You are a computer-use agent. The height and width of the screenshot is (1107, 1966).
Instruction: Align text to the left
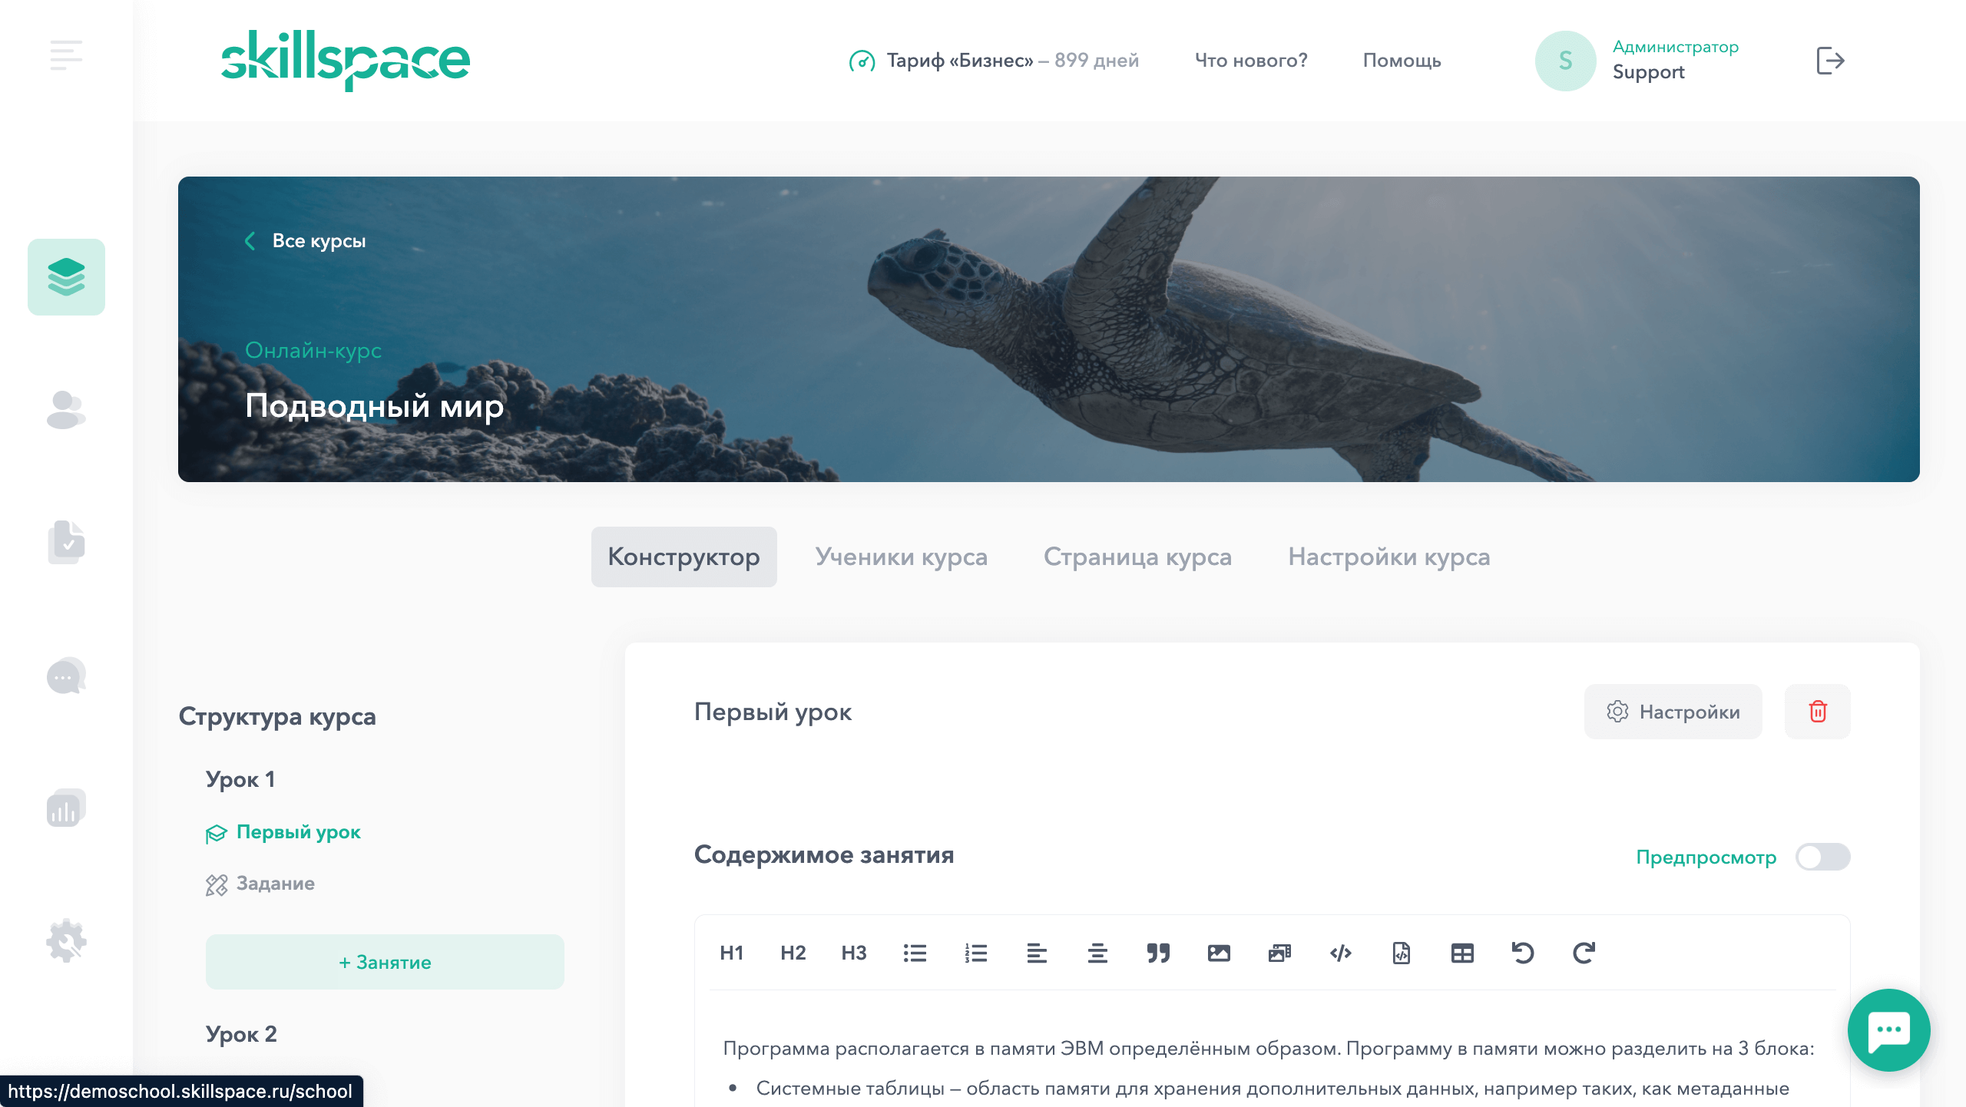pyautogui.click(x=1036, y=953)
